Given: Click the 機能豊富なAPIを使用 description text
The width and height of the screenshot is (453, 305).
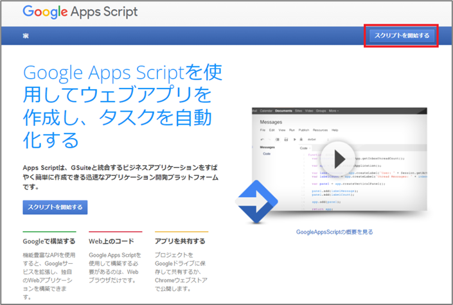Looking at the screenshot, I should click(x=49, y=276).
